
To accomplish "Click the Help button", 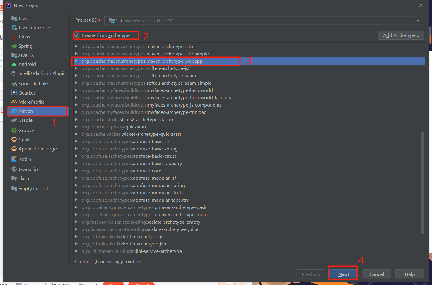I will 410,274.
